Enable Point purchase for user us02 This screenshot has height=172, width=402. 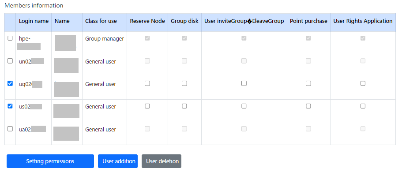308,106
